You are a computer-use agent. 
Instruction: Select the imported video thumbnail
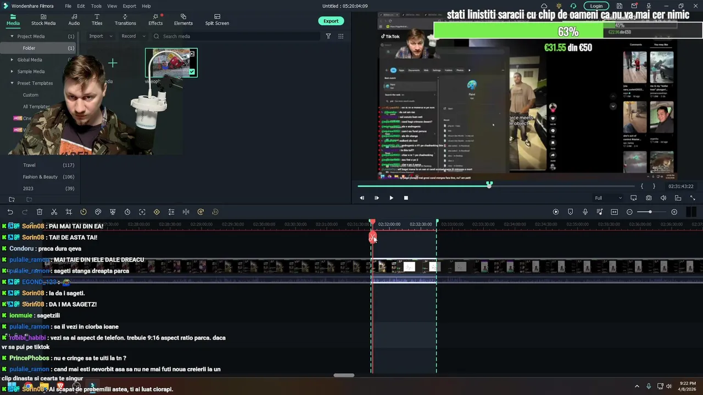pos(171,63)
